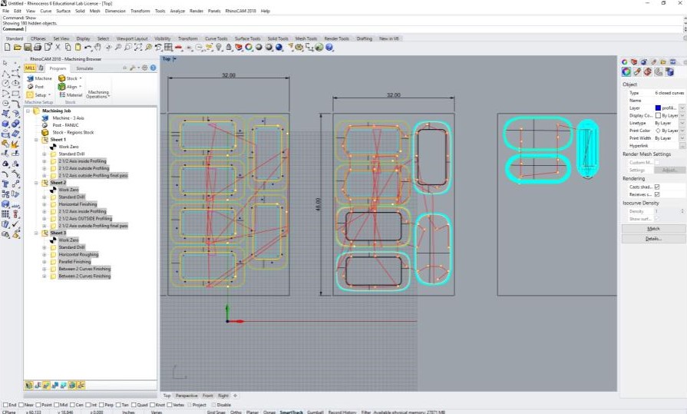This screenshot has width=687, height=414.
Task: Open the Print Color dropdown
Action: [682, 131]
